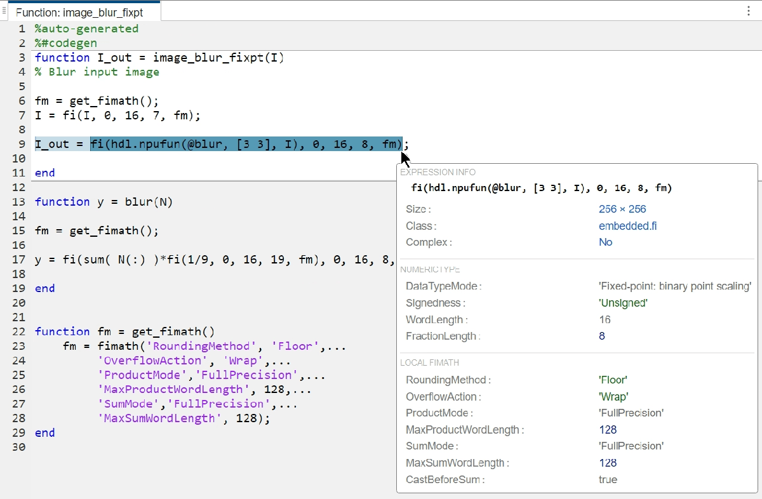The image size is (762, 499).
Task: Place cursor on 'function y = blur(N)' line
Action: click(x=104, y=202)
